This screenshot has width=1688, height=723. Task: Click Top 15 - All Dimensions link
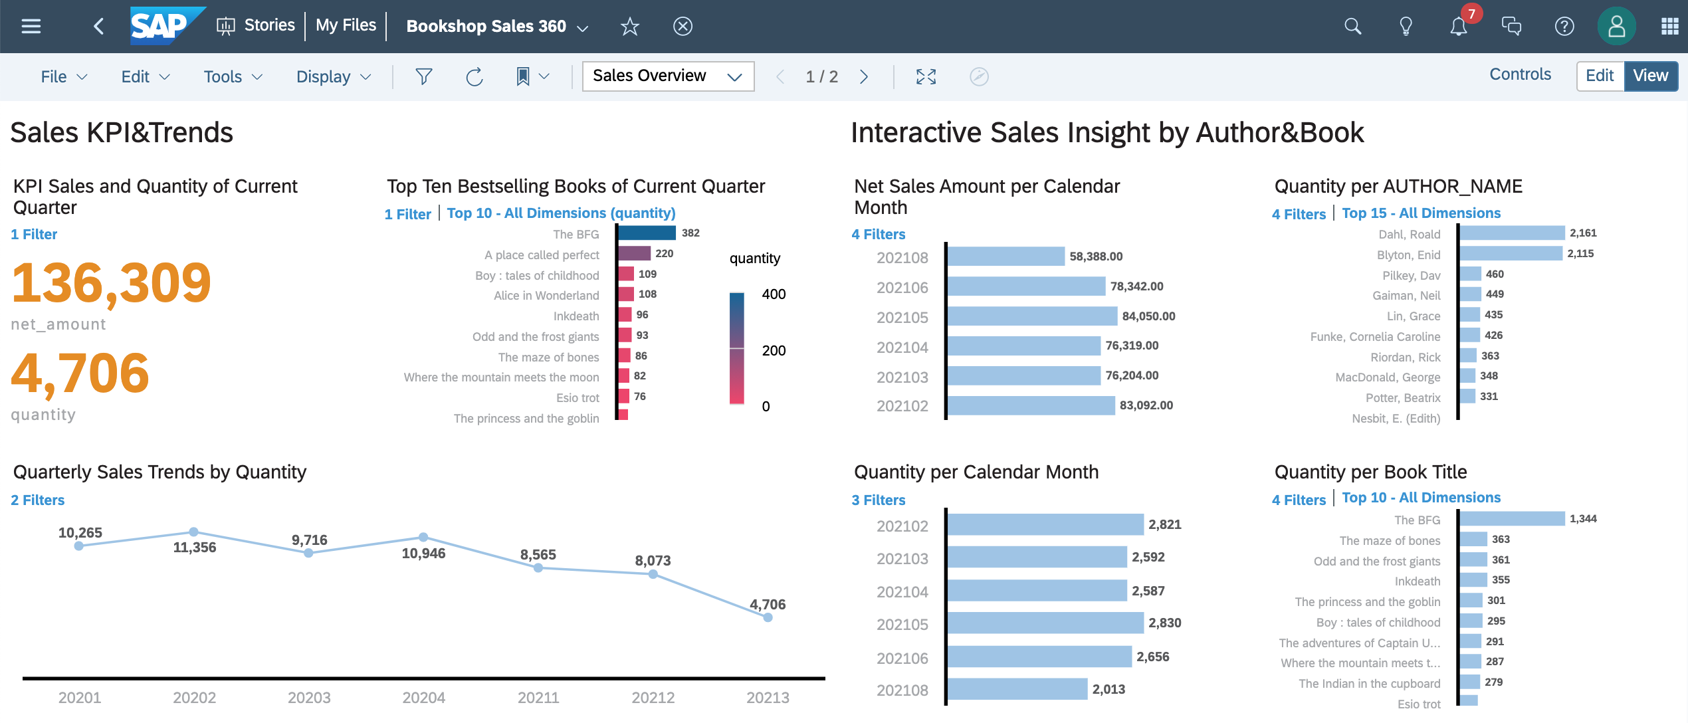point(1421,213)
